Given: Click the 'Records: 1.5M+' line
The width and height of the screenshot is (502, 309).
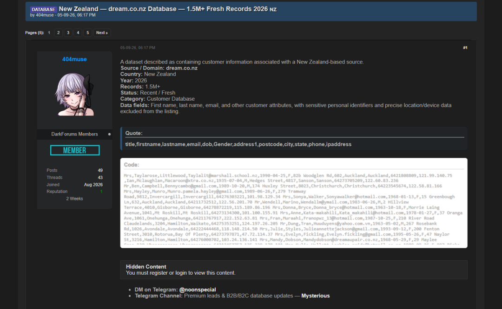Looking at the screenshot, I should (x=140, y=86).
